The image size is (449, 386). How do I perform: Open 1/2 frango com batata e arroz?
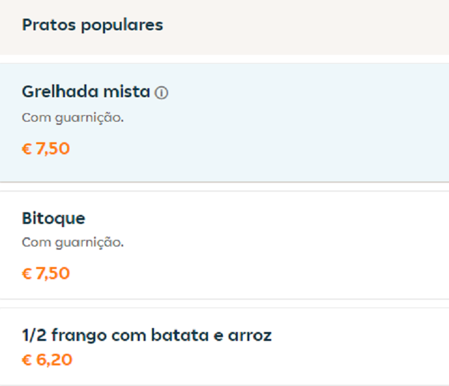coord(147,335)
